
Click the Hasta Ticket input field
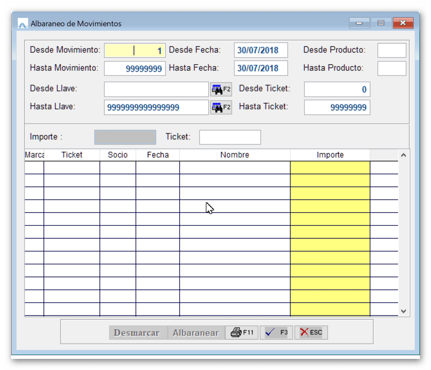pos(337,107)
